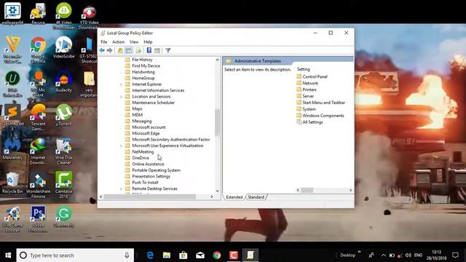The image size is (466, 262).
Task: Click the microphone icon in search box
Action: [127, 255]
